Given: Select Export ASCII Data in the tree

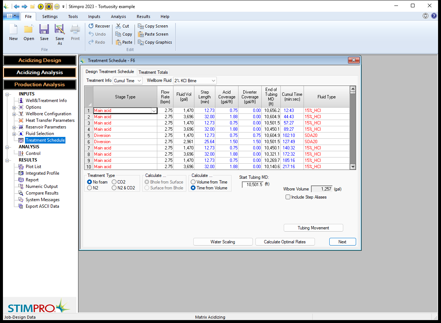Looking at the screenshot, I should pos(42,206).
